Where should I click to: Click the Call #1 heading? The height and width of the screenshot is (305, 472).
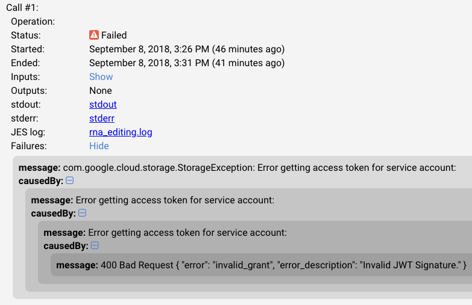22,7
